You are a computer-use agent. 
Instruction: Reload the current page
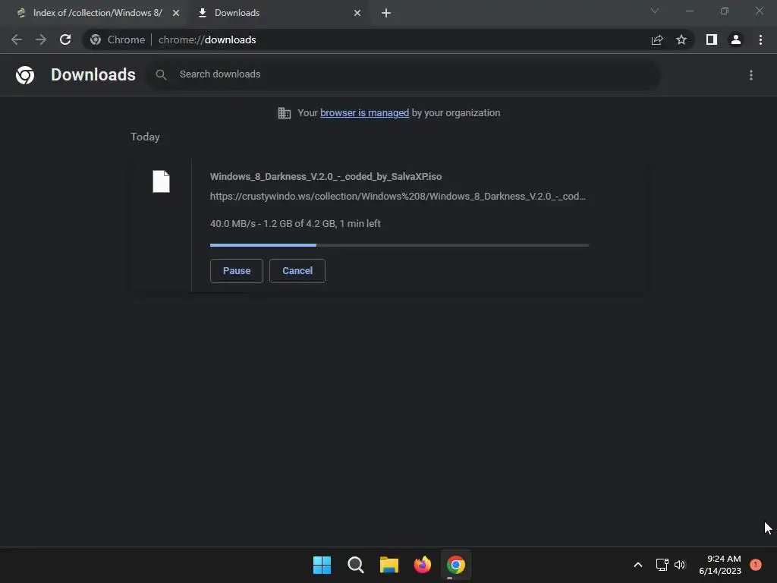coord(65,39)
